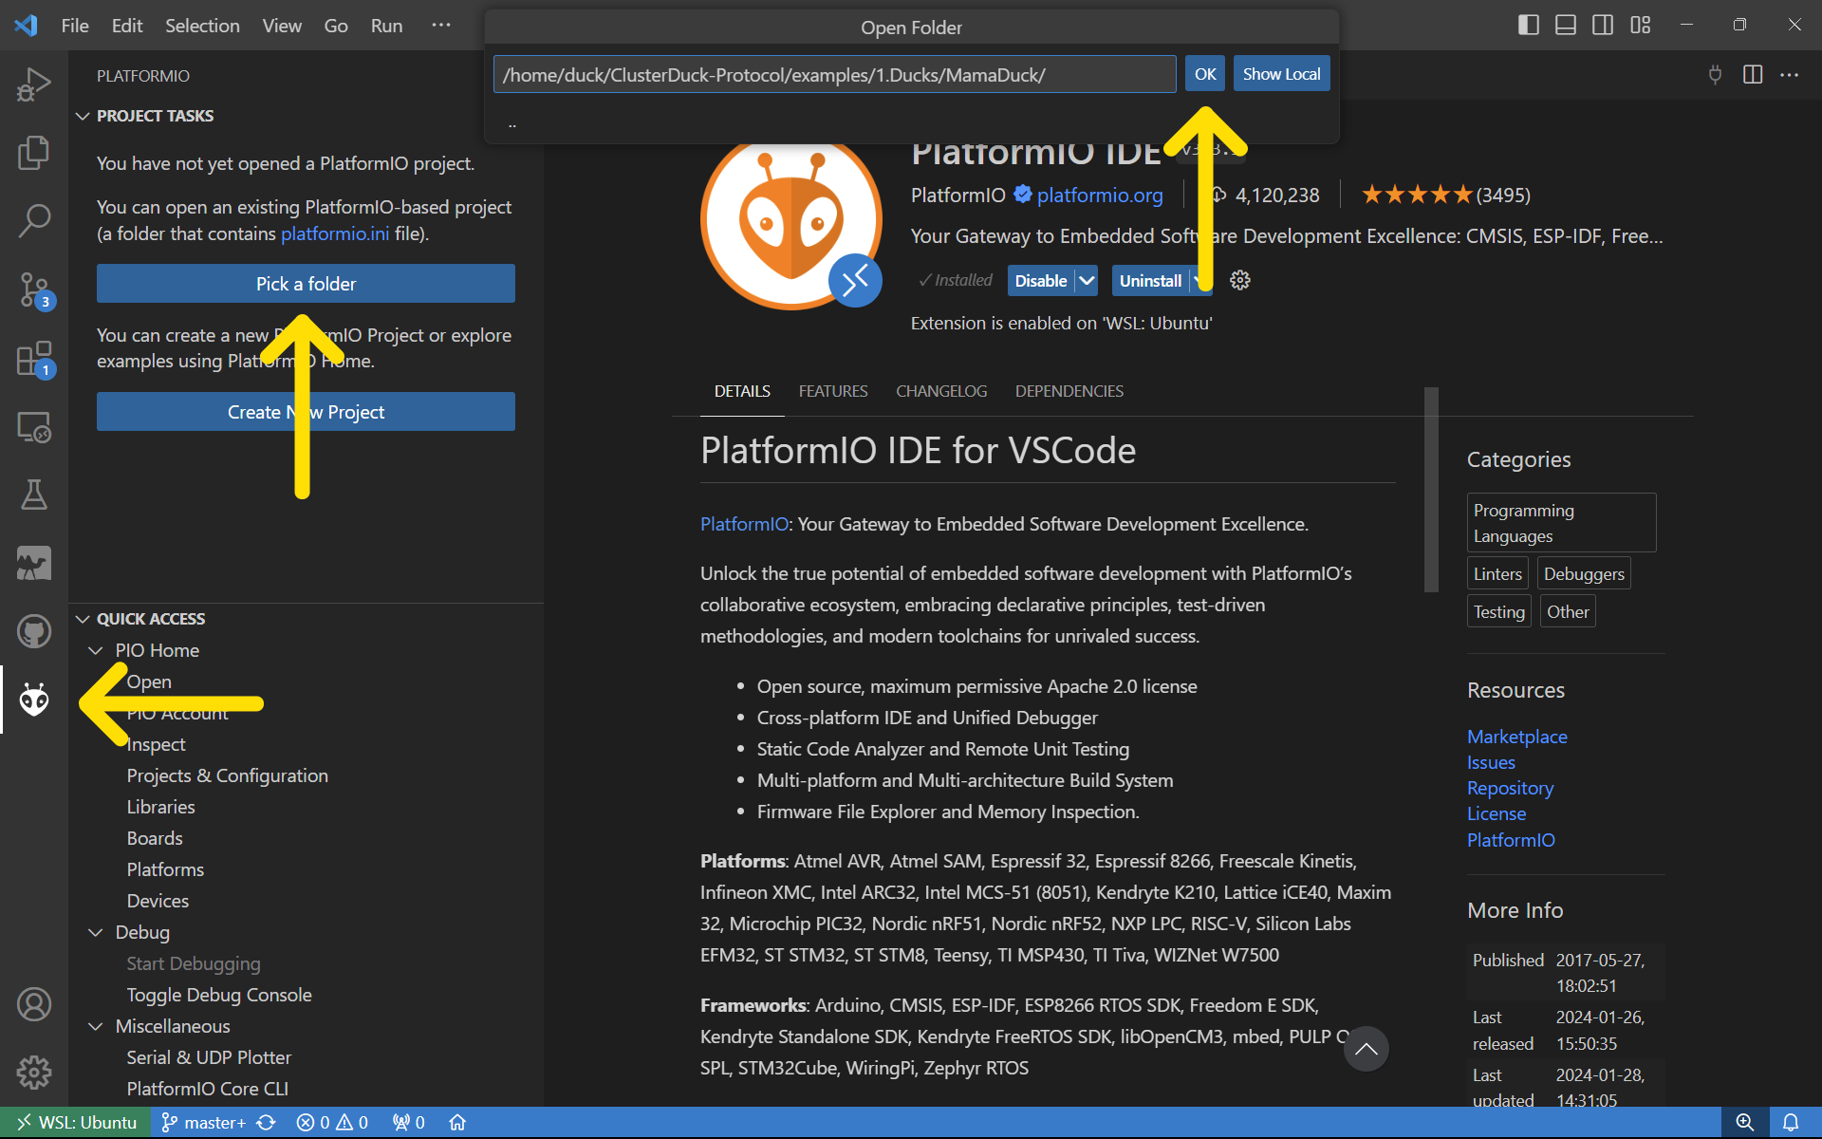Viewport: 1822px width, 1139px height.
Task: Click the plug icon in editor toolbar
Action: [1715, 74]
